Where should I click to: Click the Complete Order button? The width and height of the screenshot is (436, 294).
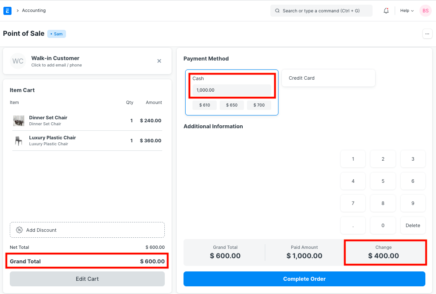tap(304, 279)
